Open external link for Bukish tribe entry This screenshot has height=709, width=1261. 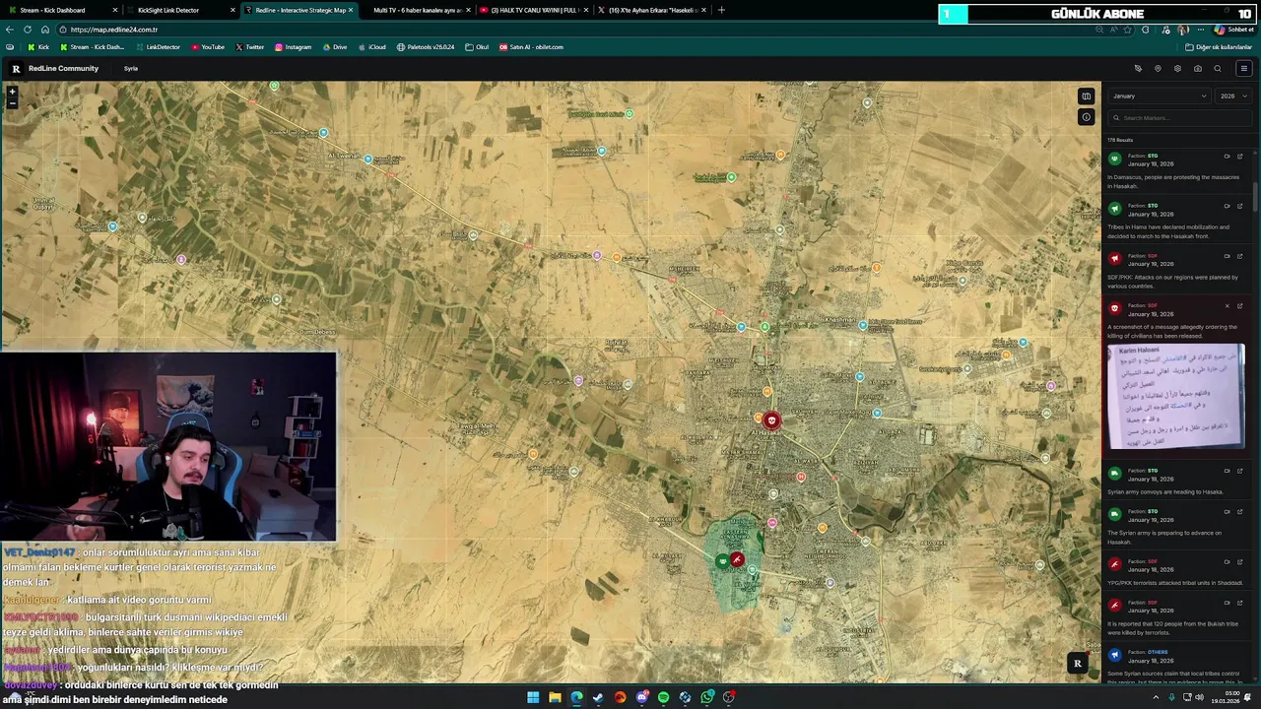click(1239, 604)
